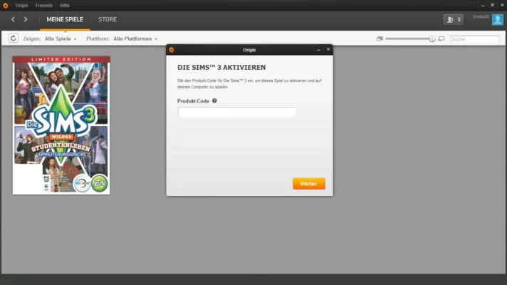This screenshot has height=285, width=507.
Task: Click the Suche search field
Action: point(475,39)
